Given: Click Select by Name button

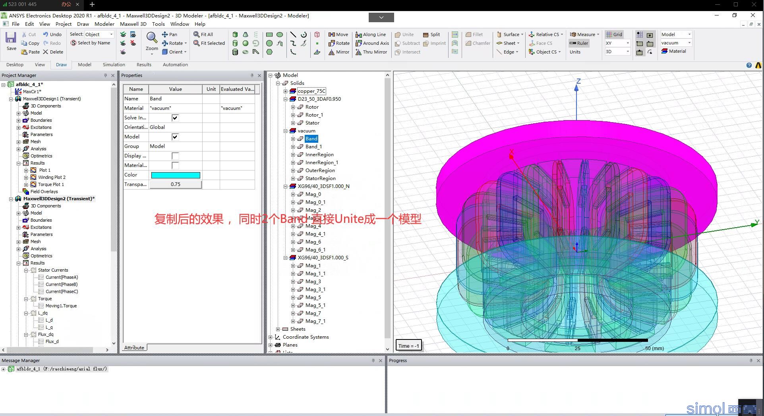Looking at the screenshot, I should click(90, 43).
